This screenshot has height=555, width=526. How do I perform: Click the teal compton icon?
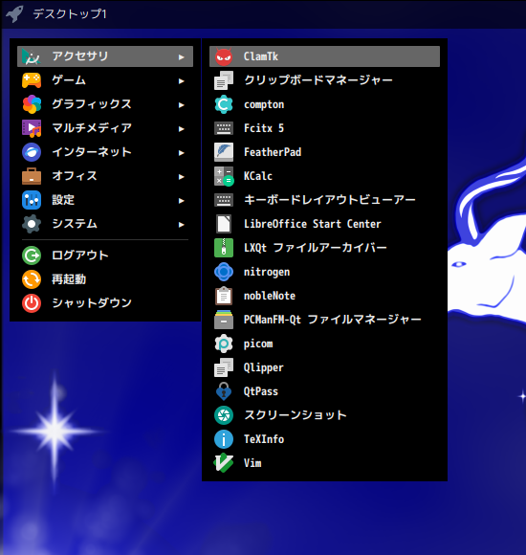224,104
